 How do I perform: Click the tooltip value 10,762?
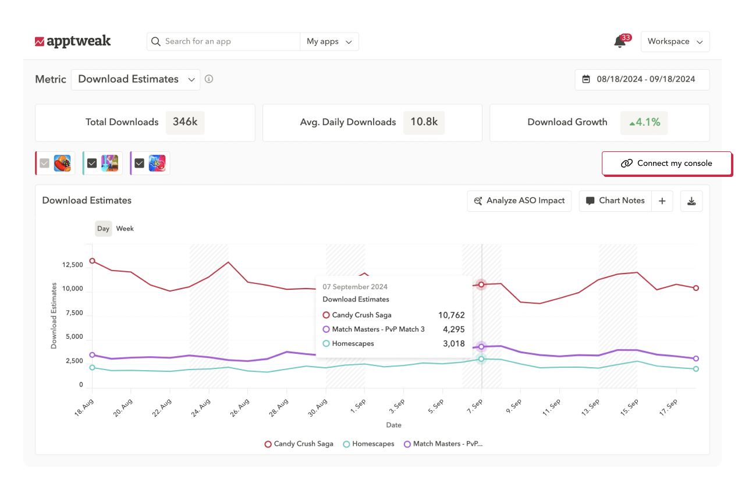pyautogui.click(x=452, y=315)
